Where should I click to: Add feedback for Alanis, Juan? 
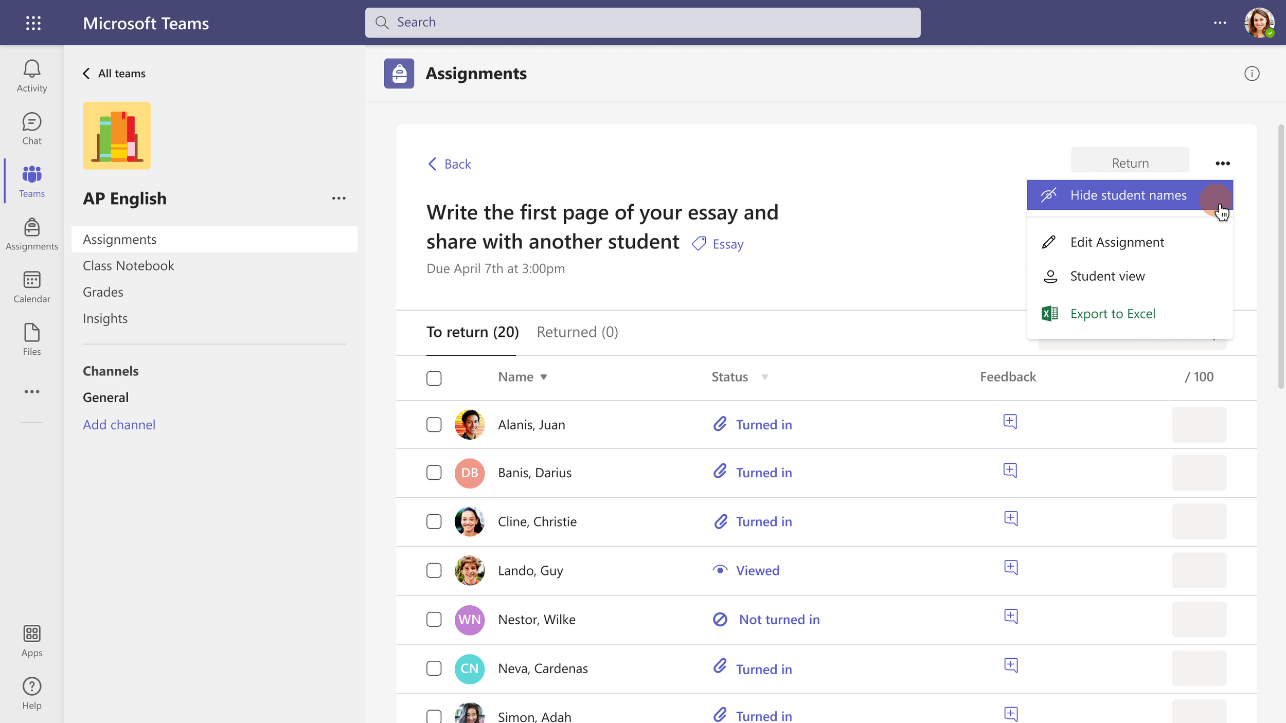pyautogui.click(x=1010, y=422)
